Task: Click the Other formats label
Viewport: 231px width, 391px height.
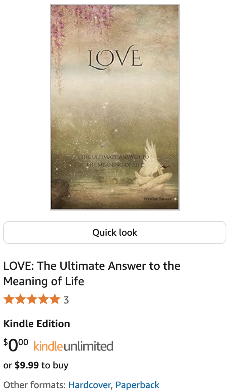Action: point(35,385)
